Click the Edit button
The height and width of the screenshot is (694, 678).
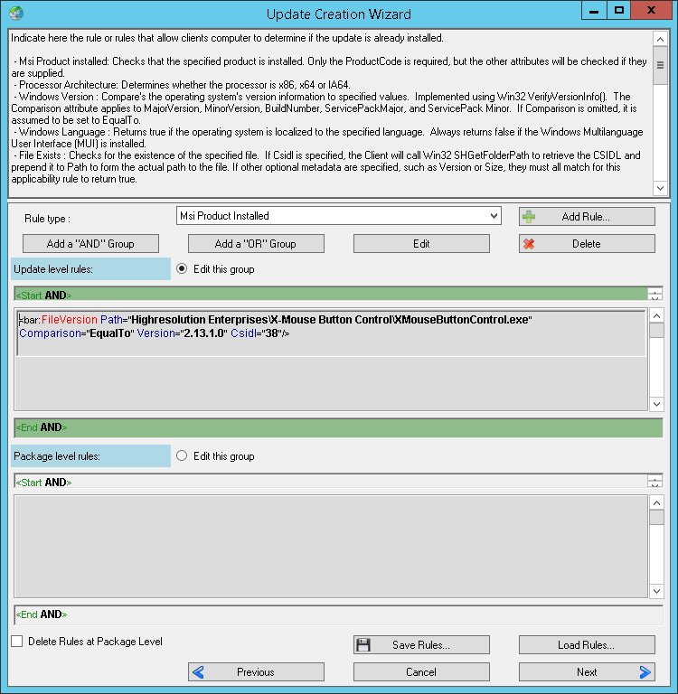click(421, 244)
